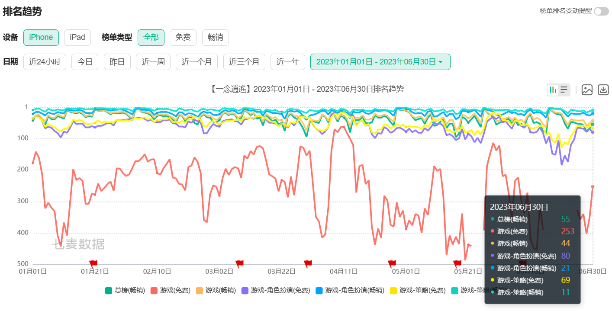Toggle 总榜(畅销) series in the legend
Screen dimensions: 612x311
click(x=125, y=290)
